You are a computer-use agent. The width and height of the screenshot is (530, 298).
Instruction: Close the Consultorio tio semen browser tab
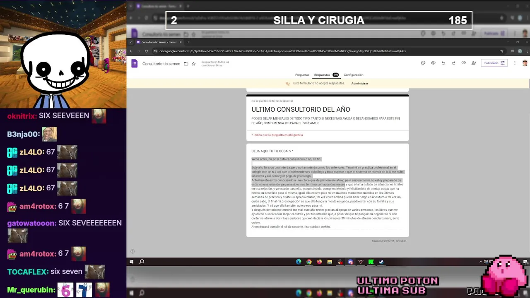point(181,42)
